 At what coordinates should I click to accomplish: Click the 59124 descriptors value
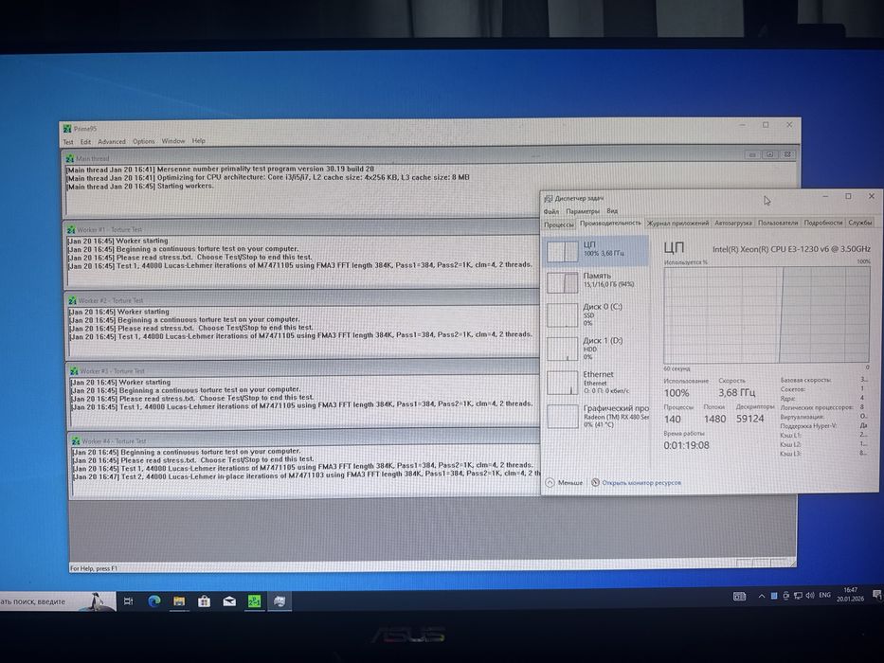(x=749, y=419)
